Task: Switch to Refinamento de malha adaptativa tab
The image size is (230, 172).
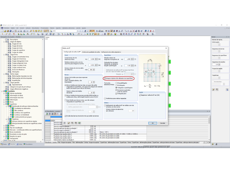Action: coord(111,52)
